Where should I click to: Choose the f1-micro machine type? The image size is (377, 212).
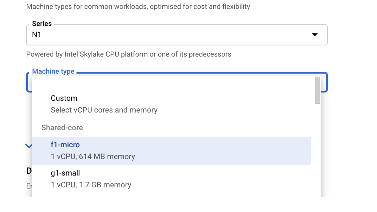coord(65,145)
